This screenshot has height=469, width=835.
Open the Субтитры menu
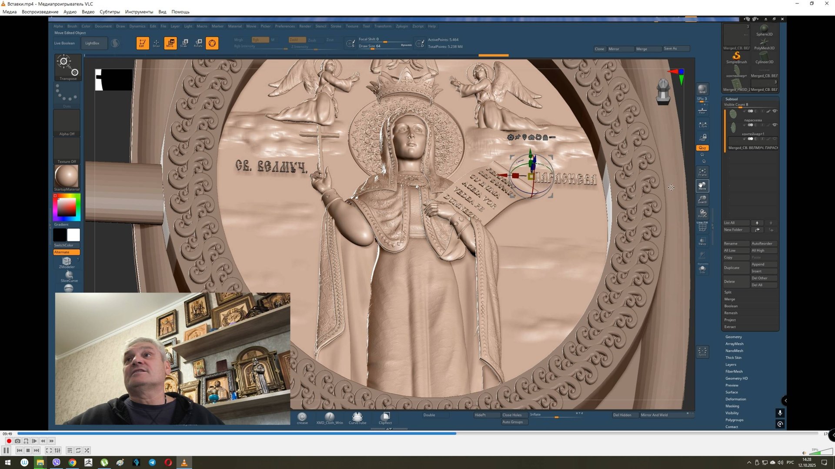tap(110, 12)
